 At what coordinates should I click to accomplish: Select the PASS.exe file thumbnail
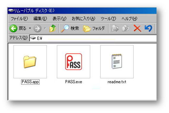[x=73, y=62]
